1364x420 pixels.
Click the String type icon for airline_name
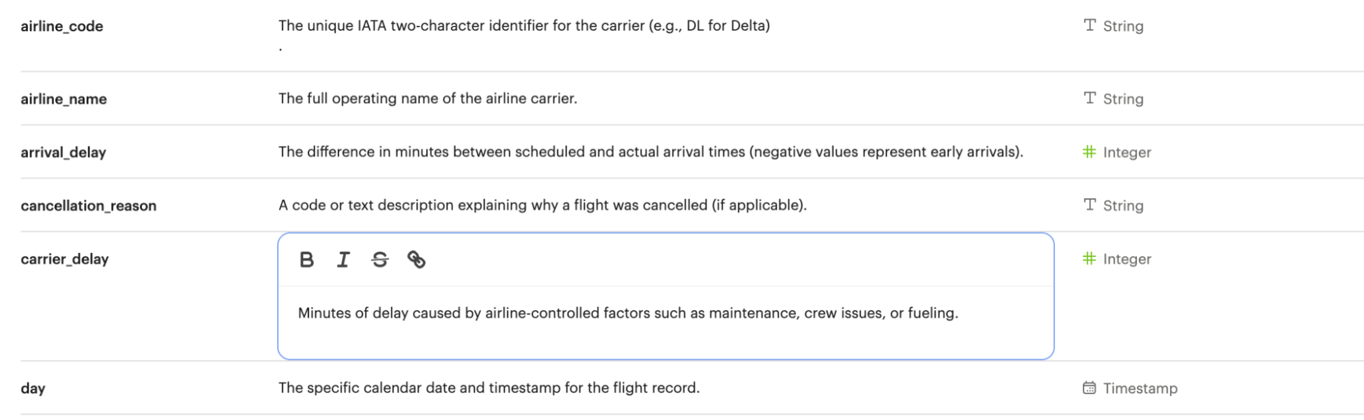pos(1090,99)
